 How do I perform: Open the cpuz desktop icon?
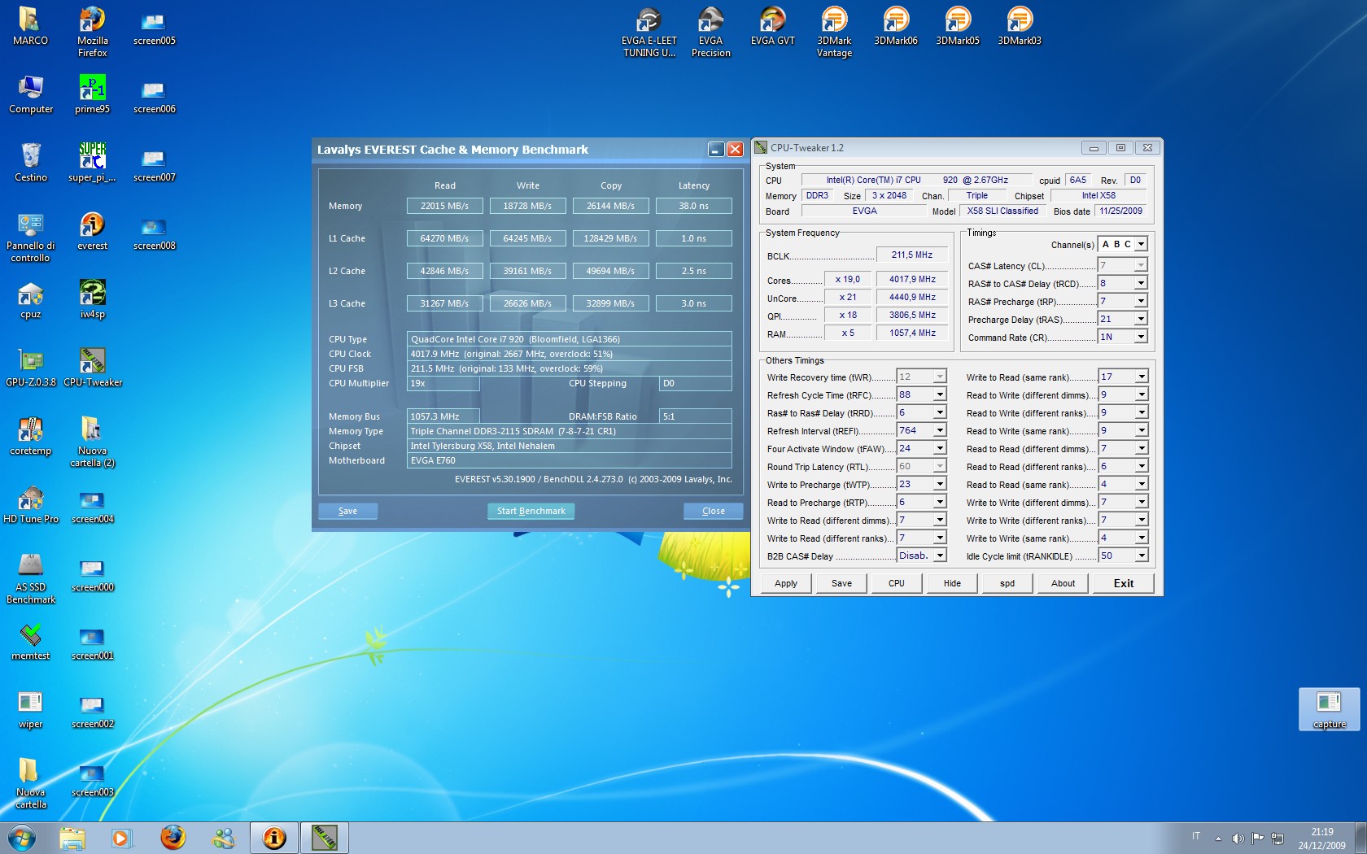pyautogui.click(x=31, y=299)
